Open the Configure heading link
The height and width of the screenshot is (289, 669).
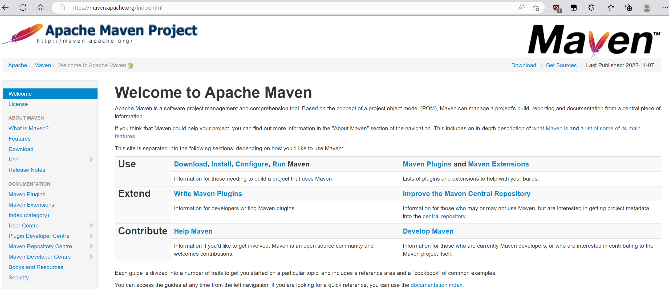tap(252, 164)
